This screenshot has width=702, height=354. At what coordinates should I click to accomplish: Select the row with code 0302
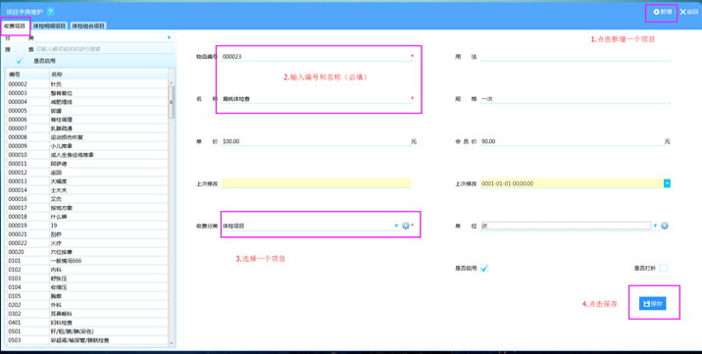pyautogui.click(x=87, y=314)
